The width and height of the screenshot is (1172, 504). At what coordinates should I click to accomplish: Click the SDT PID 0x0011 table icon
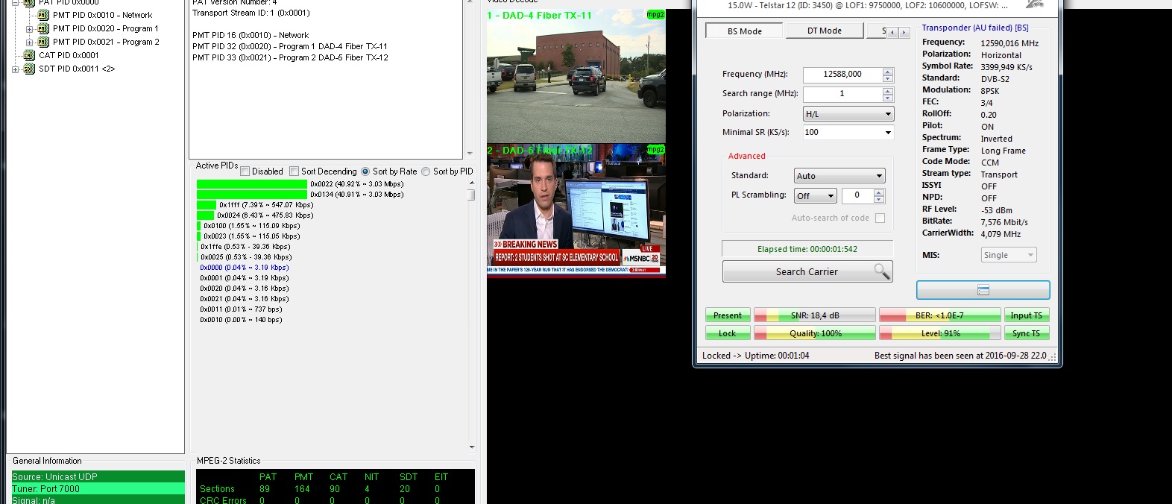(x=29, y=69)
